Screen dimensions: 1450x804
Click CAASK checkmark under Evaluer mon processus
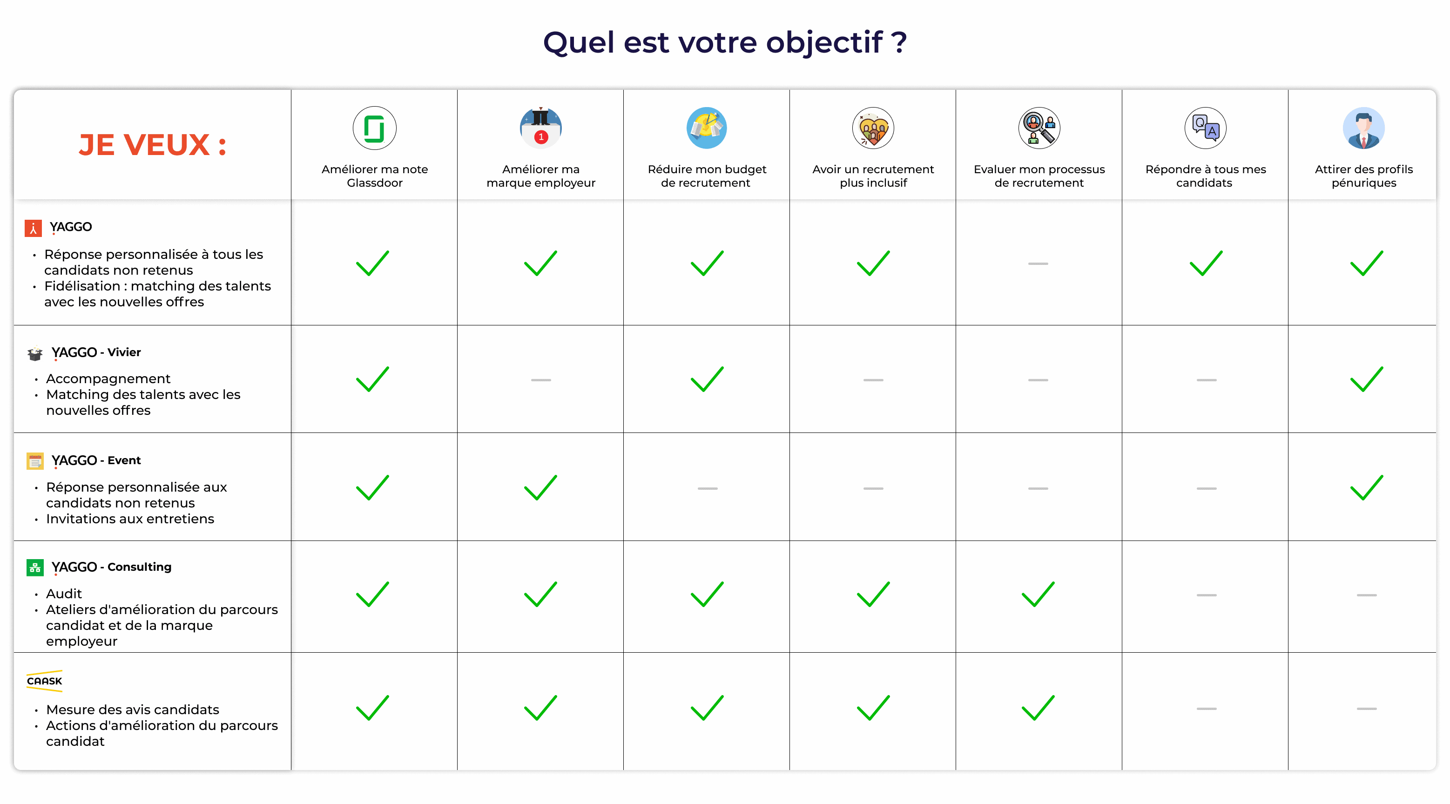pyautogui.click(x=1038, y=708)
